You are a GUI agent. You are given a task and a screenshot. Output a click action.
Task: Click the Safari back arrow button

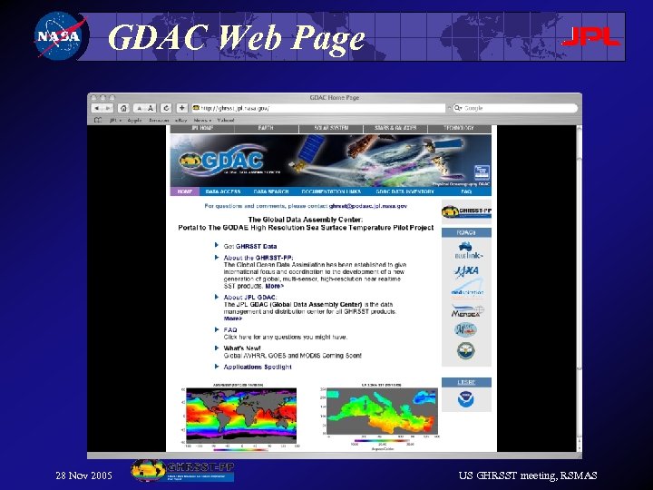[x=97, y=108]
